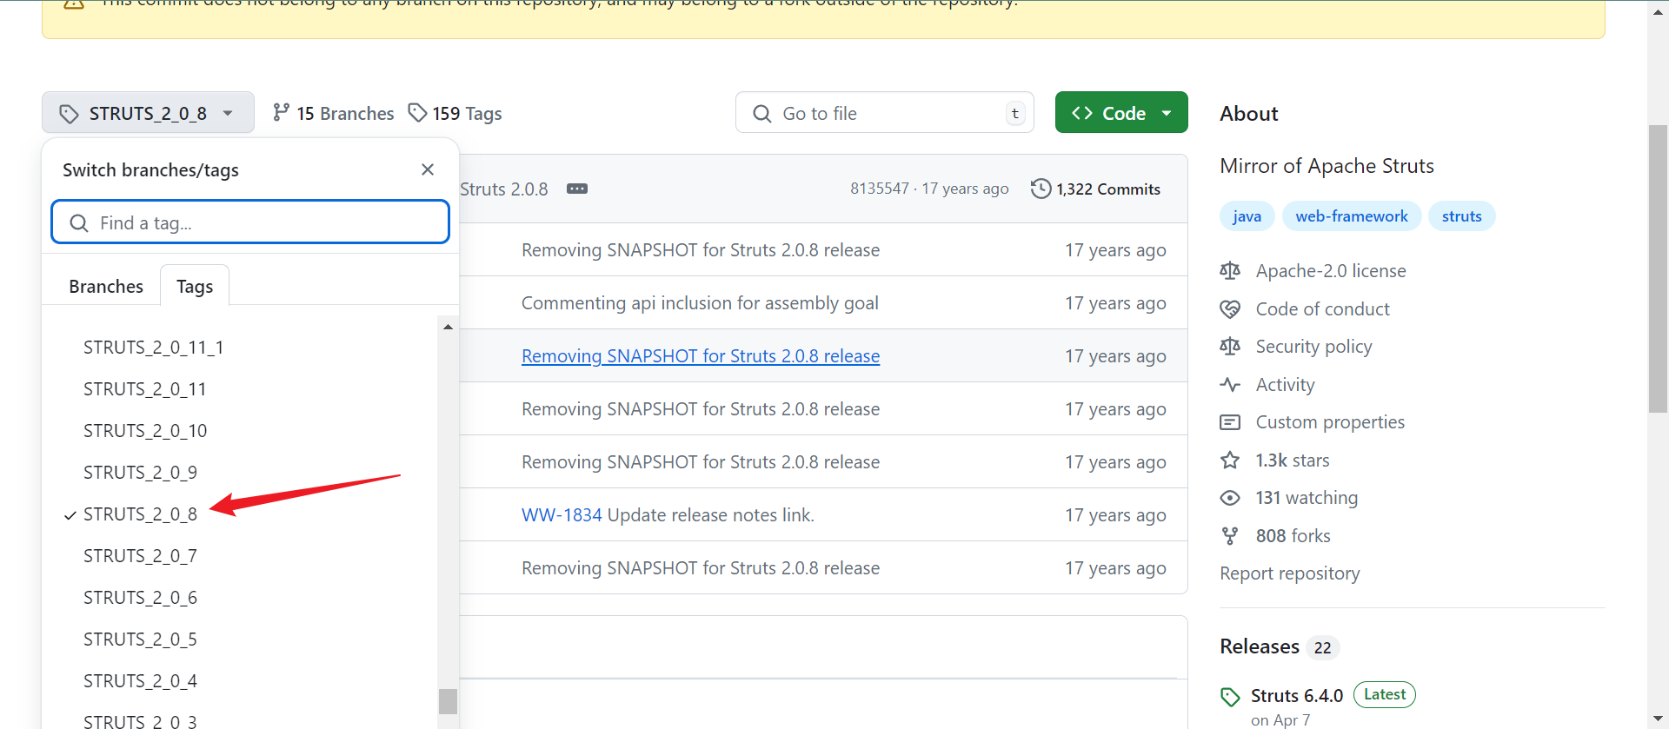Click the eye icon beside 131 watching

pyautogui.click(x=1230, y=498)
